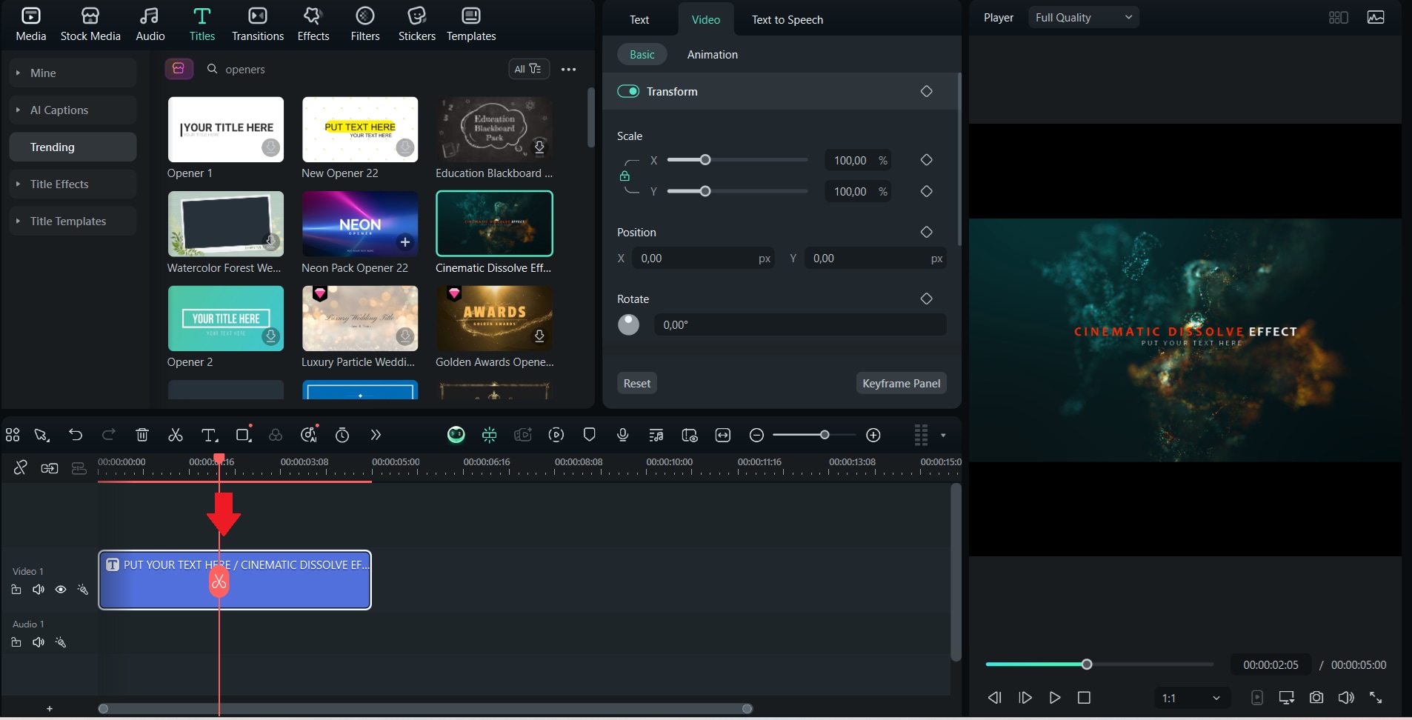The width and height of the screenshot is (1412, 720).
Task: Click the selection pointer tool icon
Action: point(42,436)
